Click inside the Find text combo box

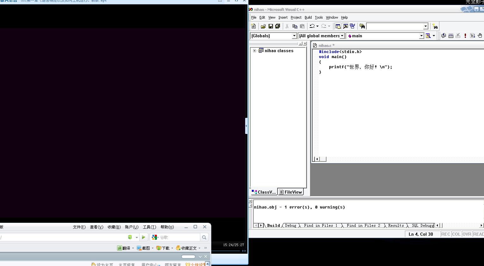pyautogui.click(x=394, y=26)
